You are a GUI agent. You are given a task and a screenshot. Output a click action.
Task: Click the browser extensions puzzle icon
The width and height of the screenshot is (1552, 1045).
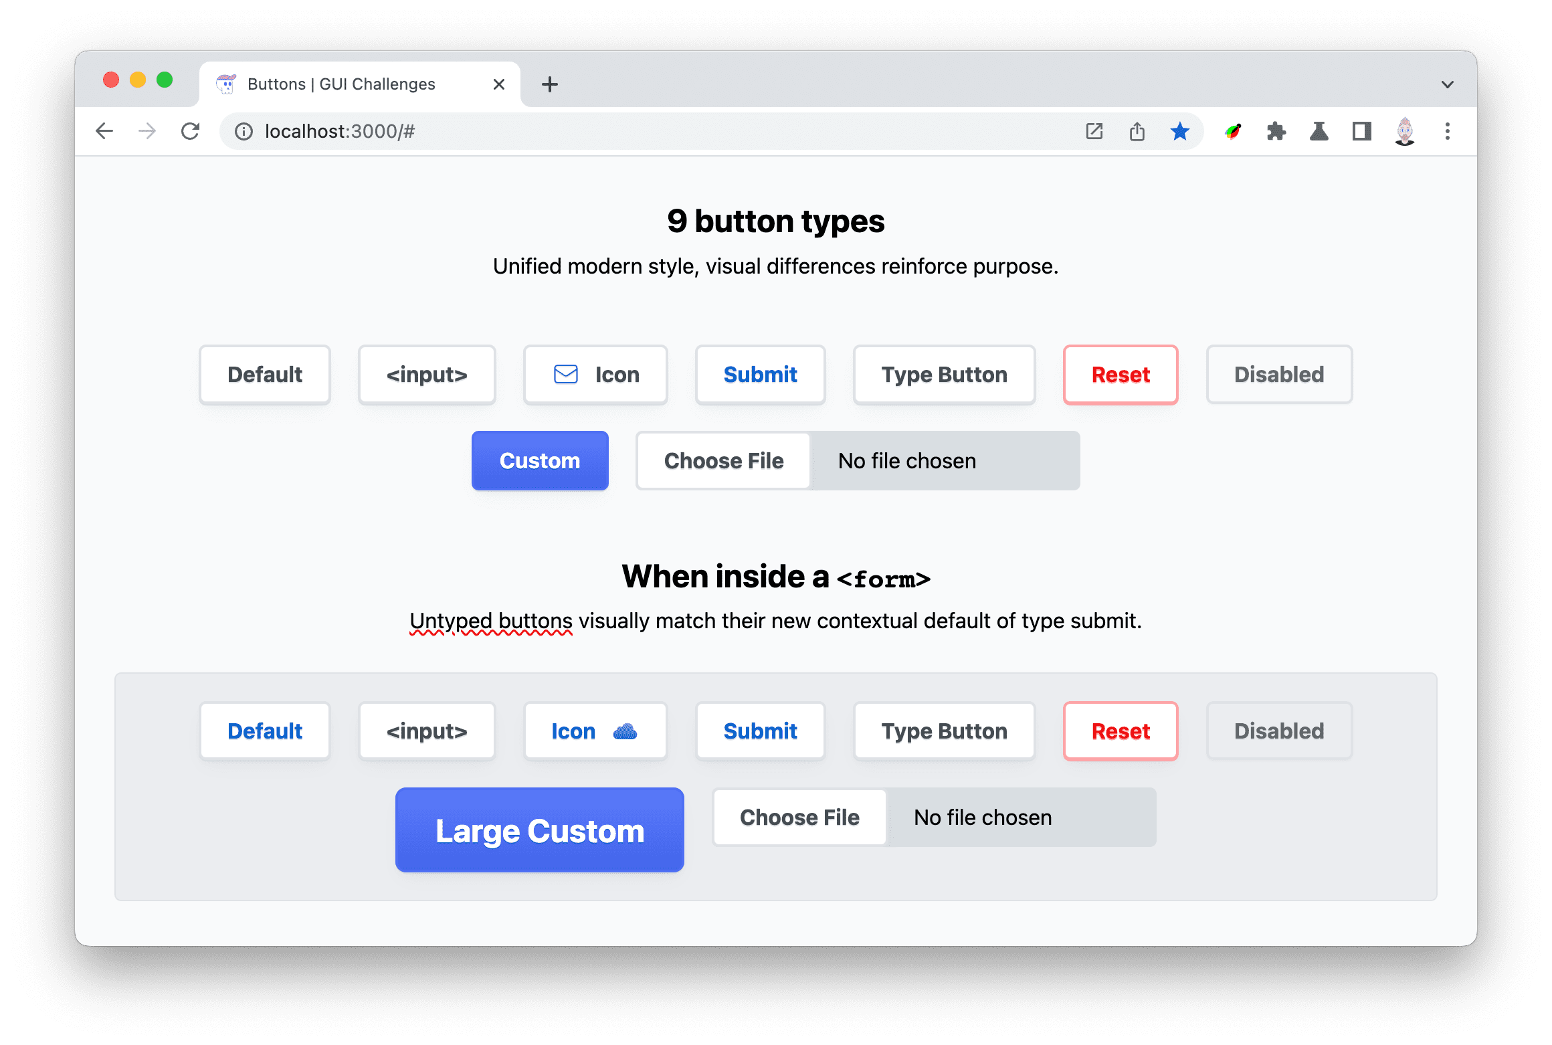coord(1276,130)
